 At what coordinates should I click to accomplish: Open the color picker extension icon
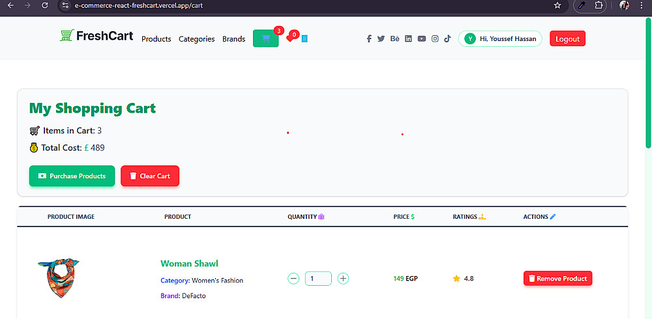pos(582,6)
